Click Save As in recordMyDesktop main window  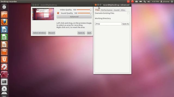pyautogui.click(x=81, y=33)
